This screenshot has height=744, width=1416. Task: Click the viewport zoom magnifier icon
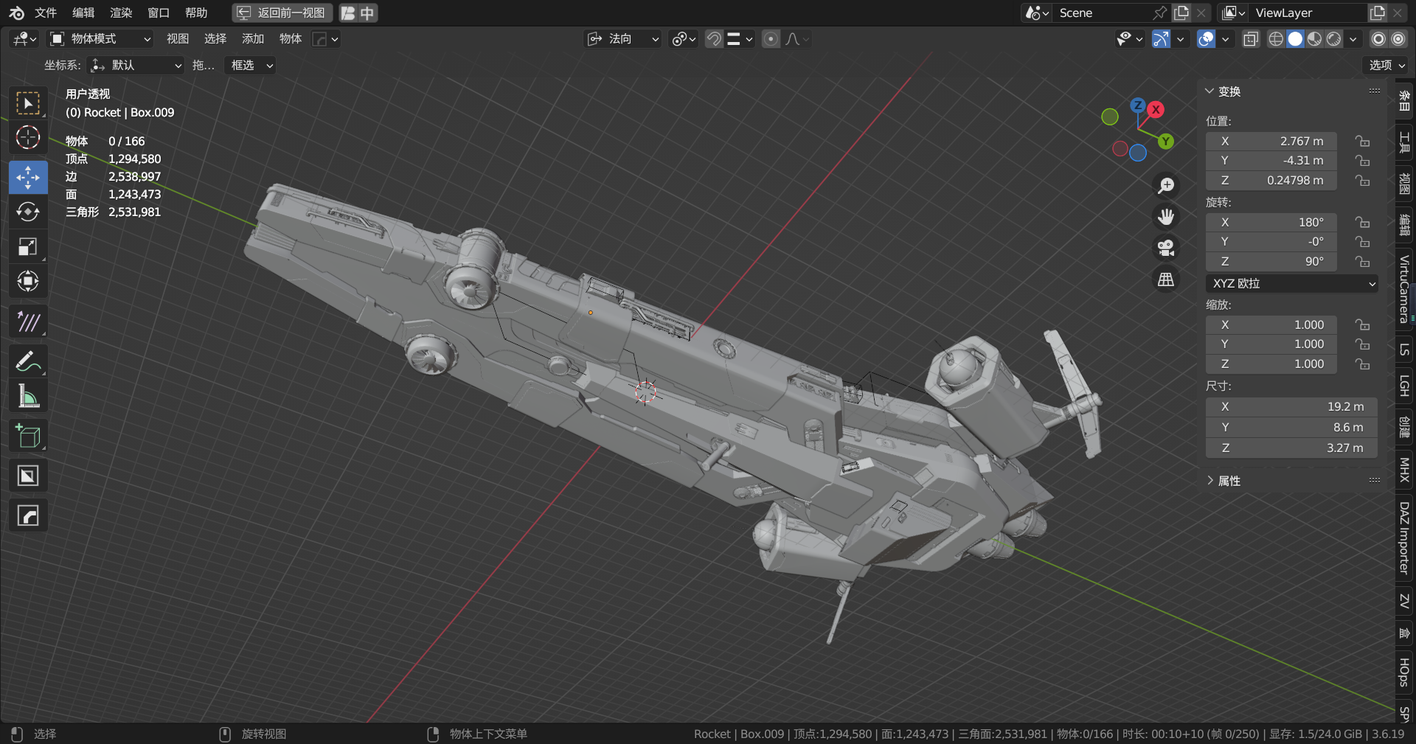point(1166,186)
